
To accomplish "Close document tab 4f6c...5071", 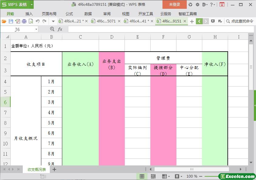I will click(x=119, y=21).
